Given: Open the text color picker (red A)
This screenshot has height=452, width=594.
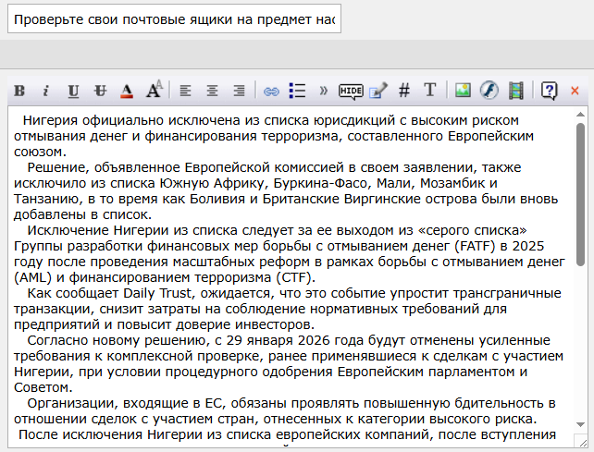Looking at the screenshot, I should coord(127,91).
